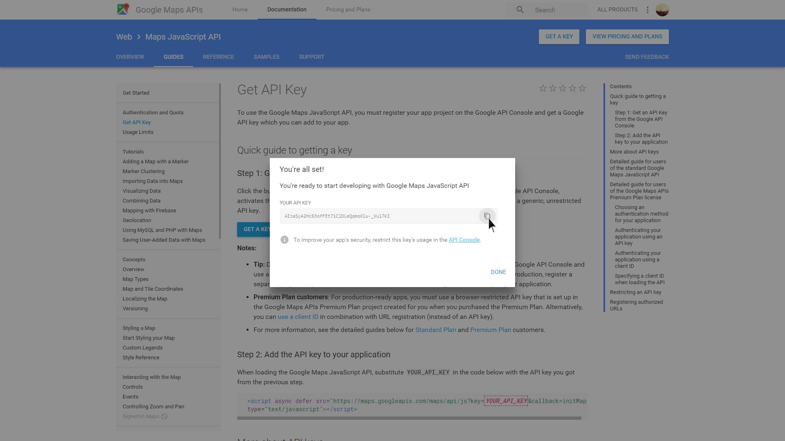Image resolution: width=785 pixels, height=441 pixels.
Task: Click ALL PRODUCTS in the header
Action: click(617, 9)
